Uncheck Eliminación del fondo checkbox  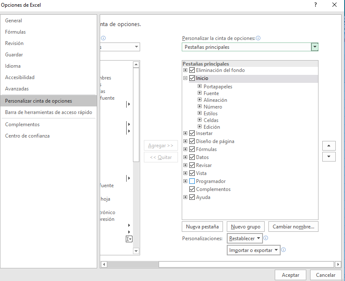[192, 70]
